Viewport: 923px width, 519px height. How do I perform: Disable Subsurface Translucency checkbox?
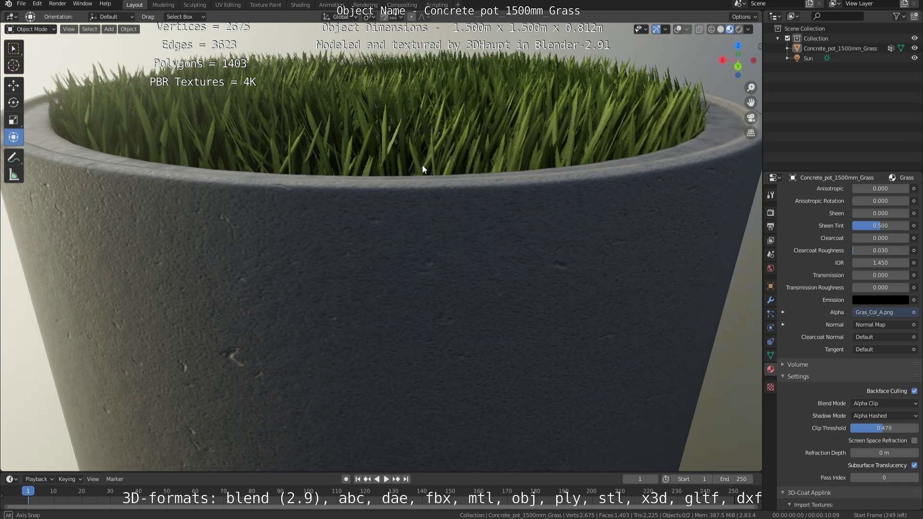tap(914, 465)
